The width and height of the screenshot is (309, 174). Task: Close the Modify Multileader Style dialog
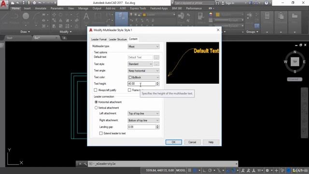click(218, 30)
